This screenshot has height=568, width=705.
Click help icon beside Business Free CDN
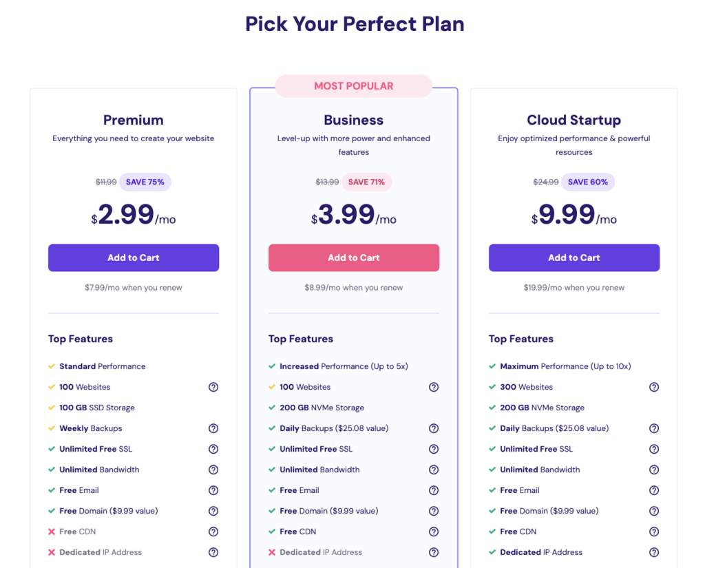(x=434, y=532)
